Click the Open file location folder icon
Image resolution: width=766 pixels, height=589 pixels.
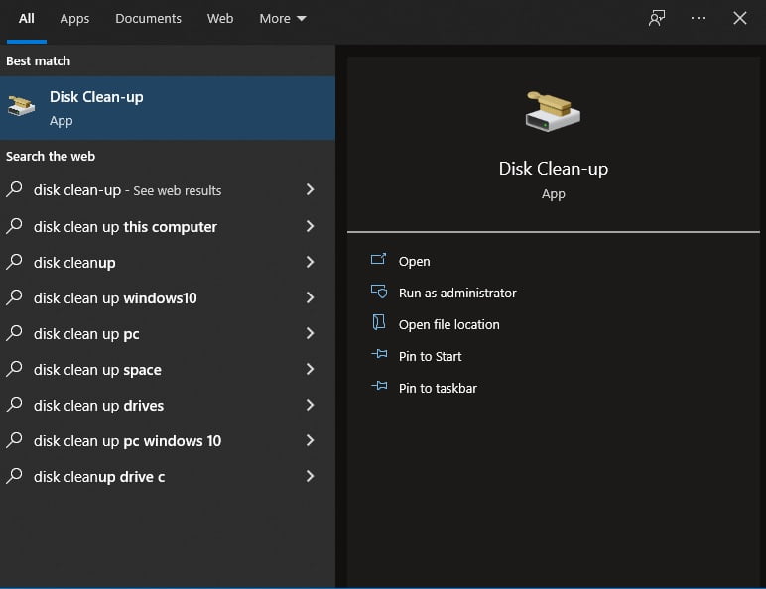point(379,323)
